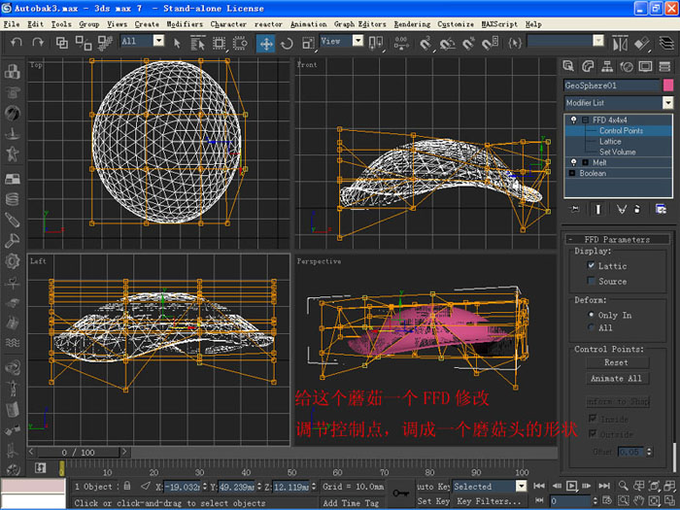Activate the Select and Move tool

pos(266,44)
